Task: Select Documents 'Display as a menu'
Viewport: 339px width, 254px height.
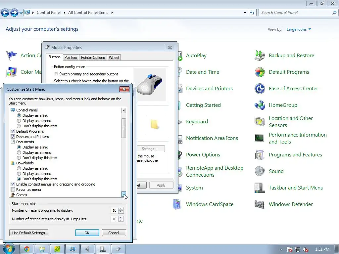Action: [19, 152]
